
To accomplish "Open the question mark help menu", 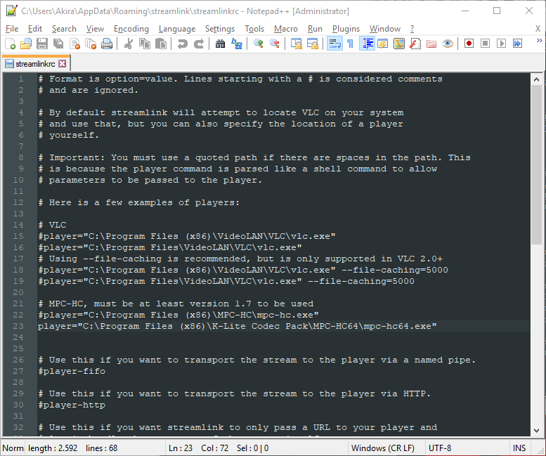I will click(x=412, y=29).
